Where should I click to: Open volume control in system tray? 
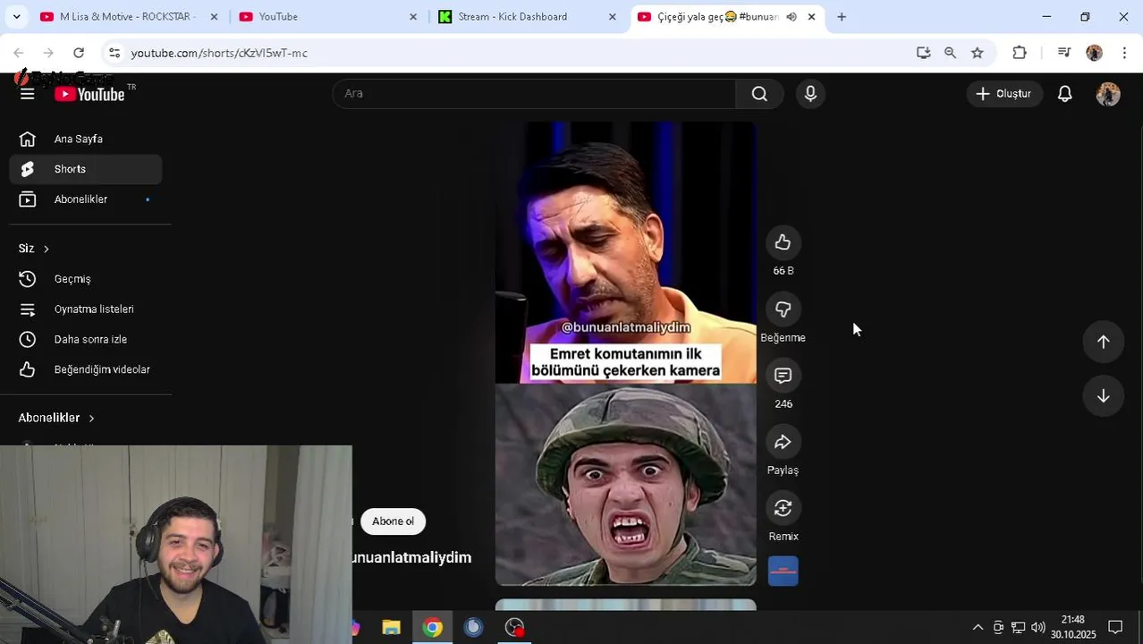click(x=1037, y=627)
